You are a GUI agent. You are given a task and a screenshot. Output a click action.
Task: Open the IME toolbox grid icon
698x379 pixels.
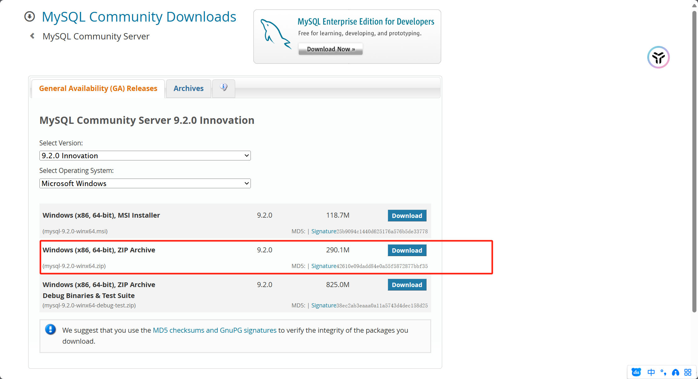coord(688,372)
